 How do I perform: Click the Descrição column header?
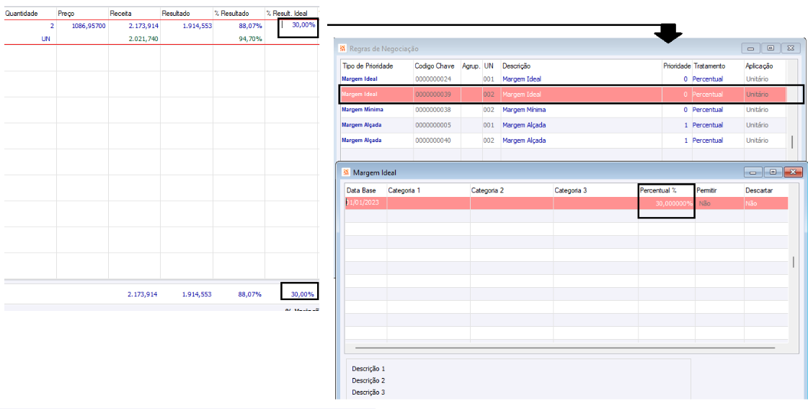coord(516,66)
